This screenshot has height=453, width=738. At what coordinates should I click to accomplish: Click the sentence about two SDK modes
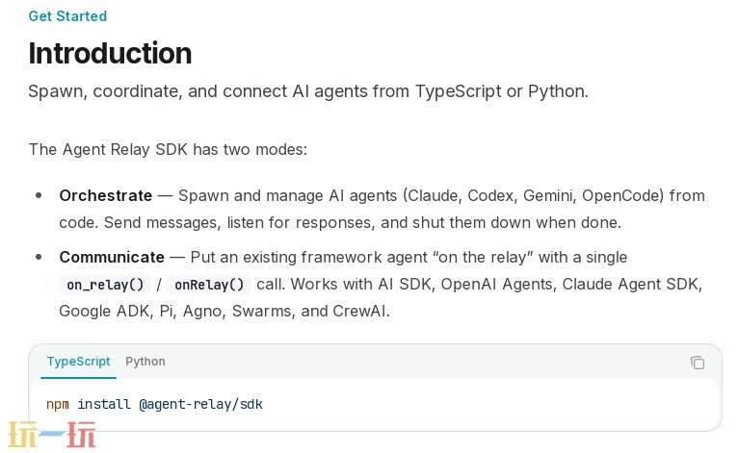168,149
